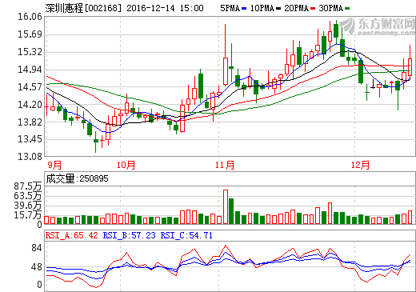Click volume axis value 63.5万
The width and height of the screenshot is (416, 292).
(x=28, y=196)
